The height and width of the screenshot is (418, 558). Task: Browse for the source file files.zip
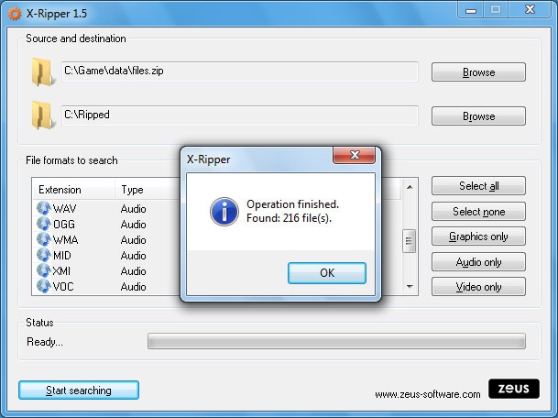point(478,72)
